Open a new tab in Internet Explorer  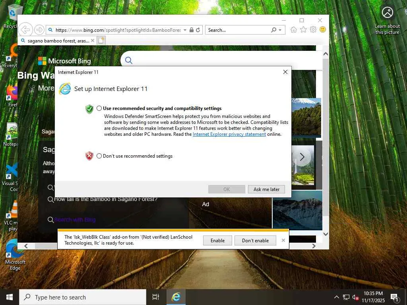[101, 41]
